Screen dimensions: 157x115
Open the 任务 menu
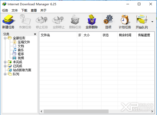(x=5, y=10)
